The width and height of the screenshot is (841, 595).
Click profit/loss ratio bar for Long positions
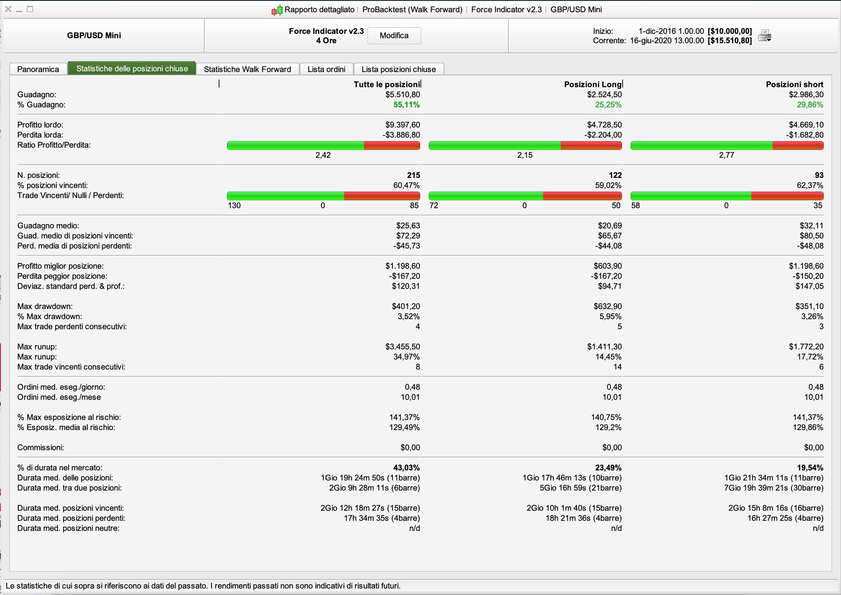(525, 146)
